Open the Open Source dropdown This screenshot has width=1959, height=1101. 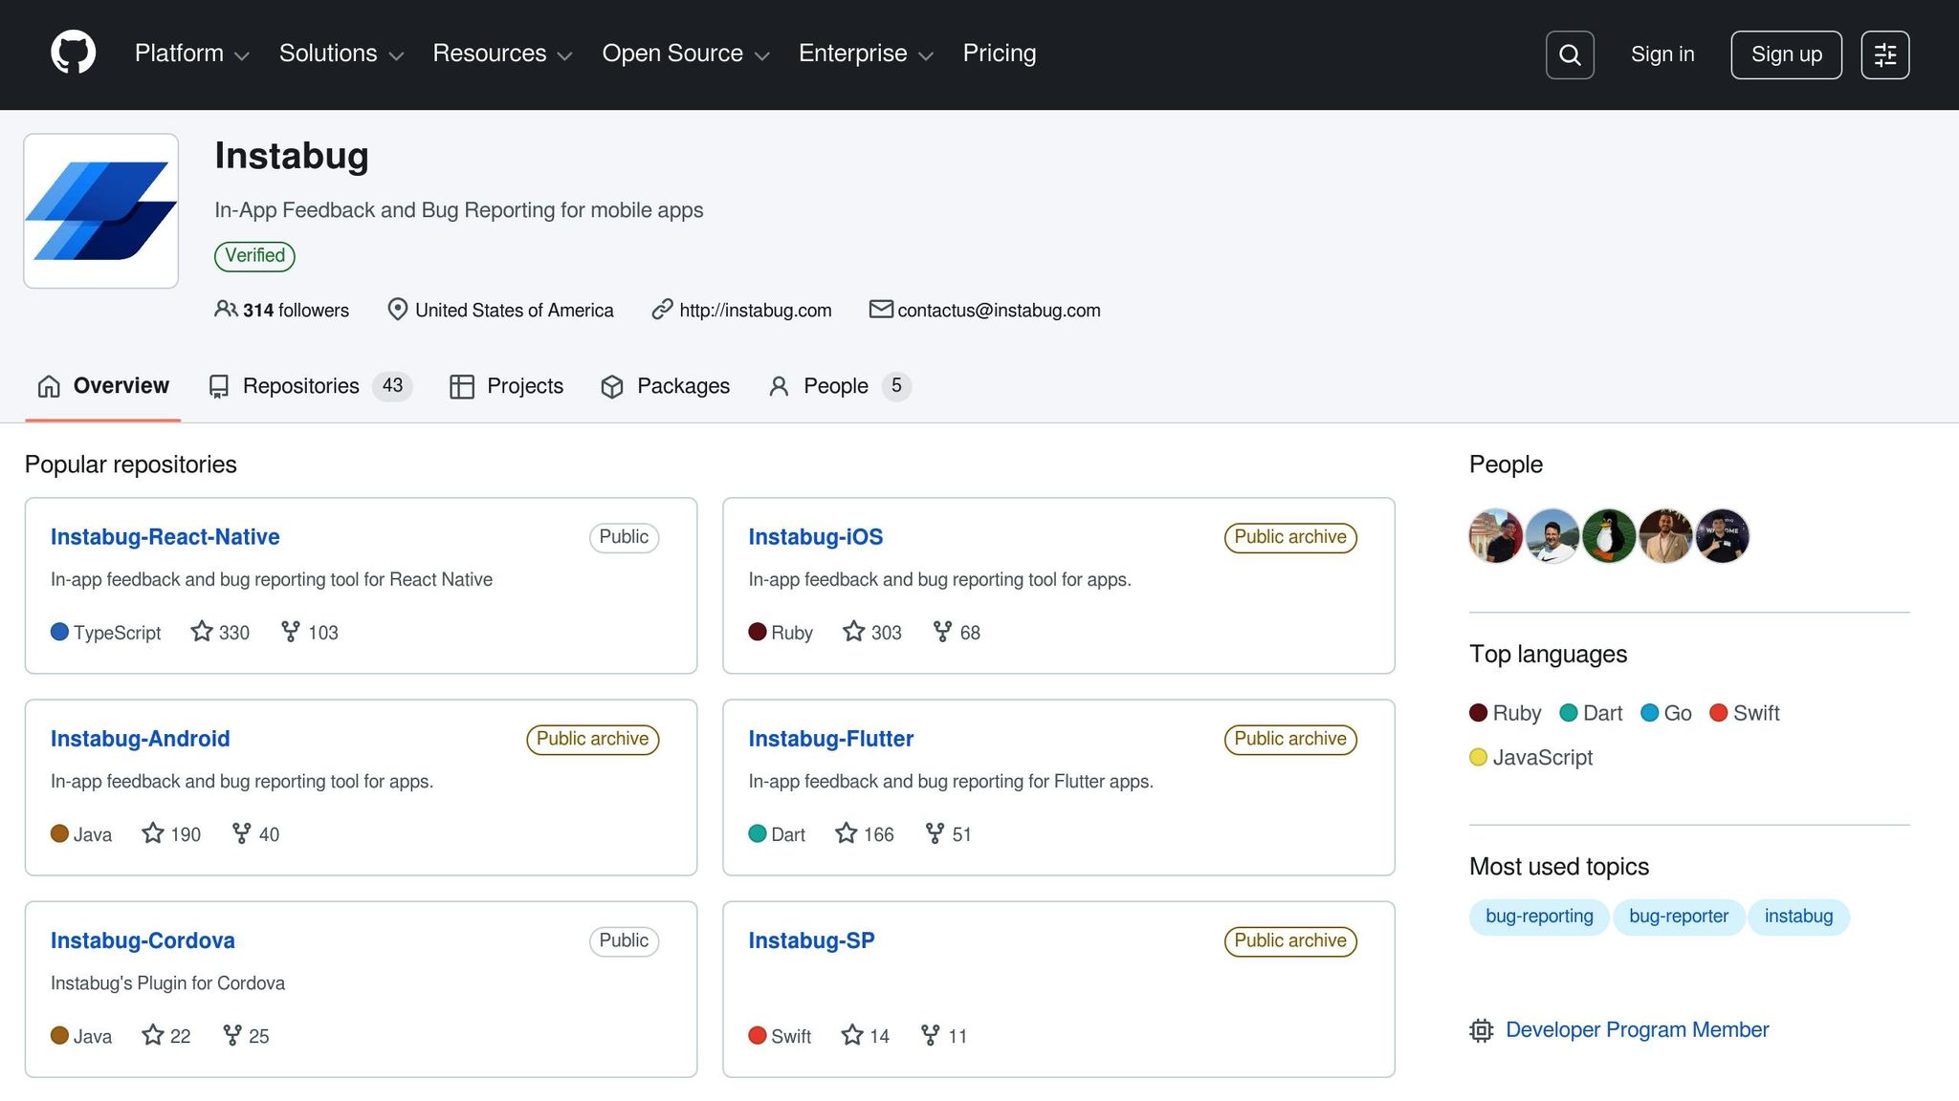(x=685, y=54)
